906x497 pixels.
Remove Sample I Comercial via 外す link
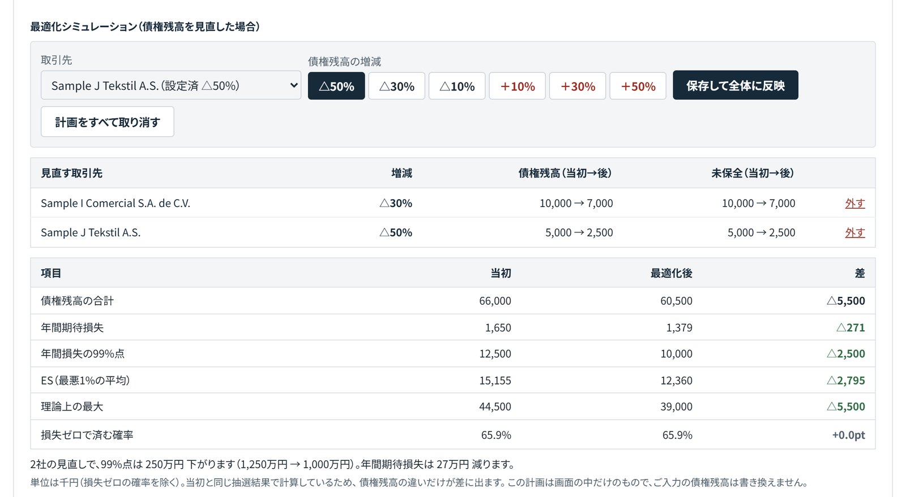855,203
